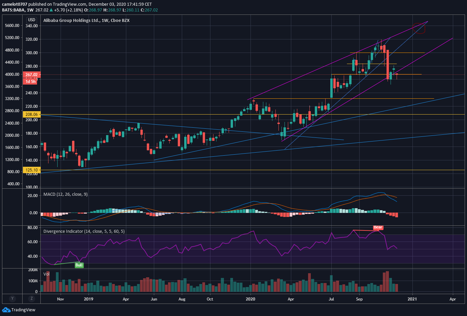467x316 pixels.
Task: Click the Nov label on the time axis
Action: tap(60, 299)
